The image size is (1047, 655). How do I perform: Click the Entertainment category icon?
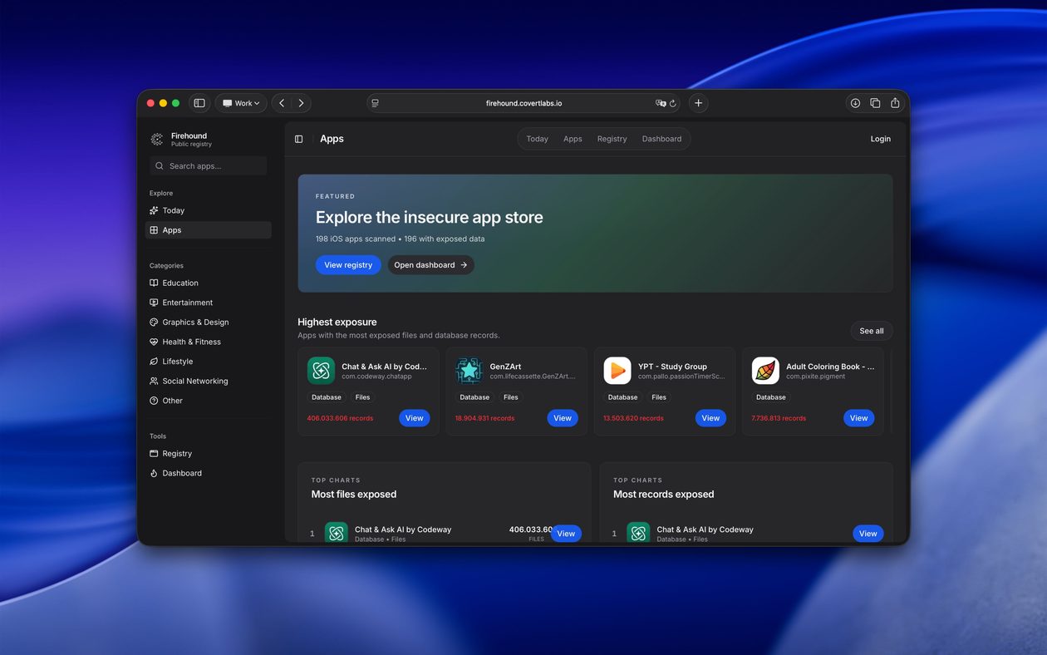pos(153,303)
